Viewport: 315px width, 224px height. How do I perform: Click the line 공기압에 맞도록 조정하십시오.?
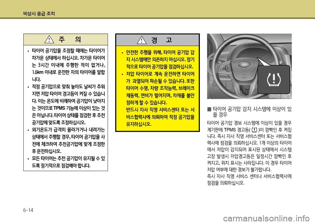[x=59, y=122]
